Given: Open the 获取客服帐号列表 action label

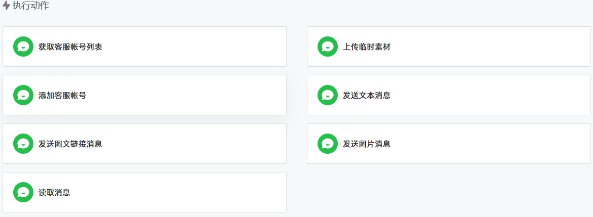Looking at the screenshot, I should point(71,47).
